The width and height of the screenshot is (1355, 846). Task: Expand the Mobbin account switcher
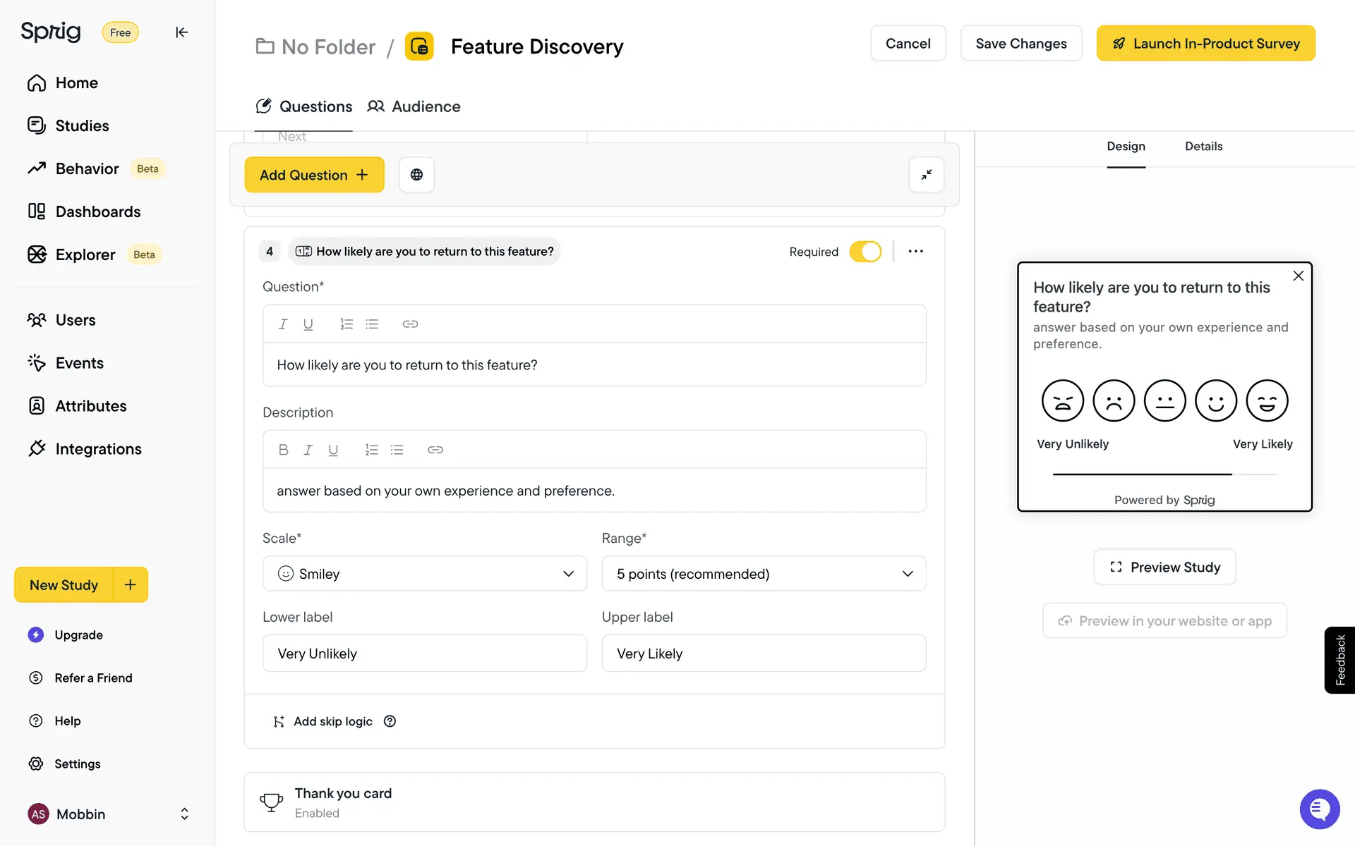184,814
